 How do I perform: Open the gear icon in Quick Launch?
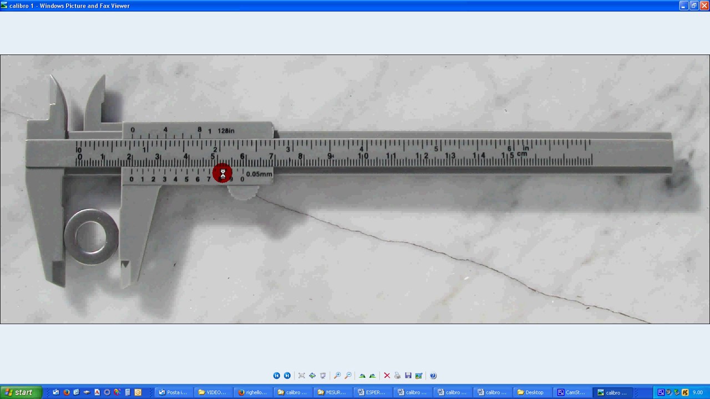point(107,392)
